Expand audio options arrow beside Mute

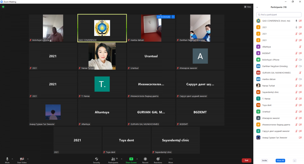(12, 159)
